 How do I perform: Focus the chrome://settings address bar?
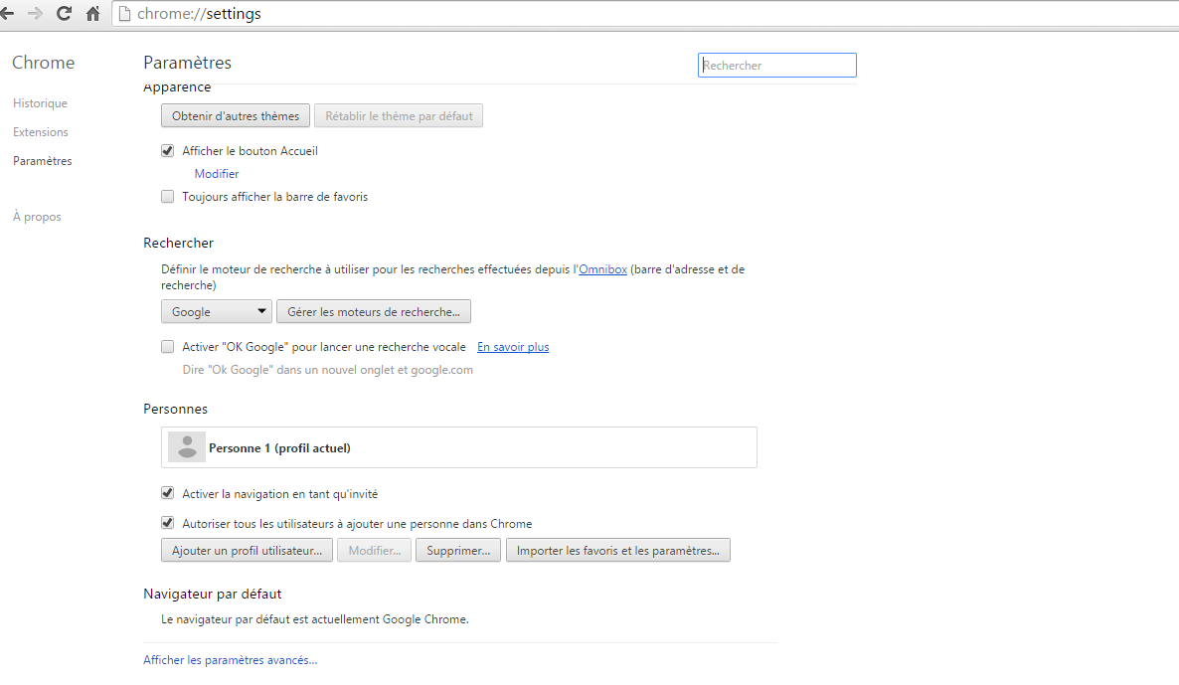[646, 14]
